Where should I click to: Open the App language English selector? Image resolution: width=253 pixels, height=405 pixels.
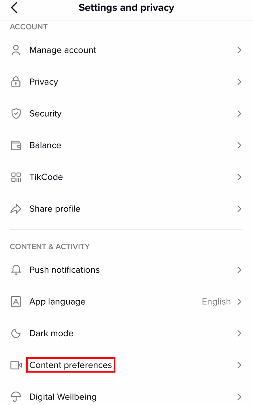click(x=216, y=302)
